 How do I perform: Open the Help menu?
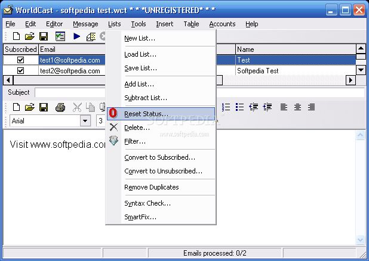click(x=251, y=24)
